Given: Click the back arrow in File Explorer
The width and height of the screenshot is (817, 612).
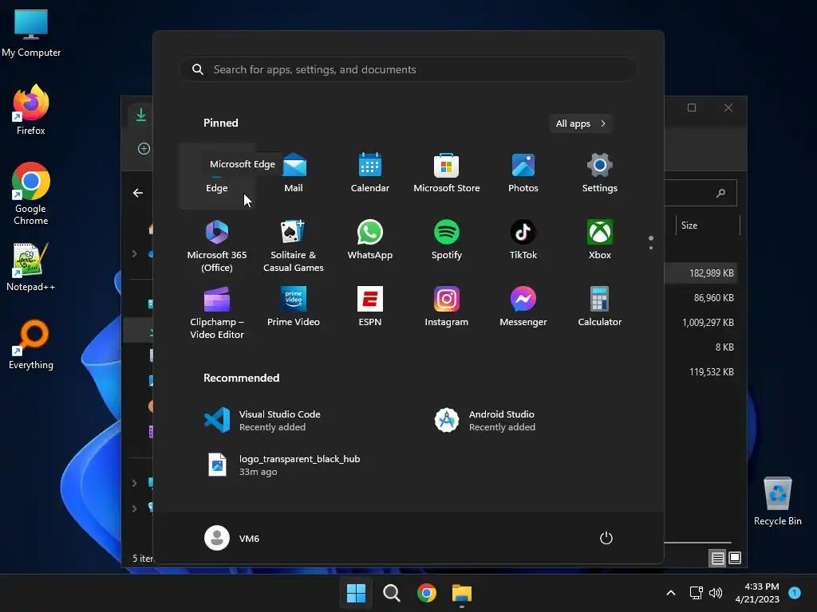Looking at the screenshot, I should click(x=137, y=193).
